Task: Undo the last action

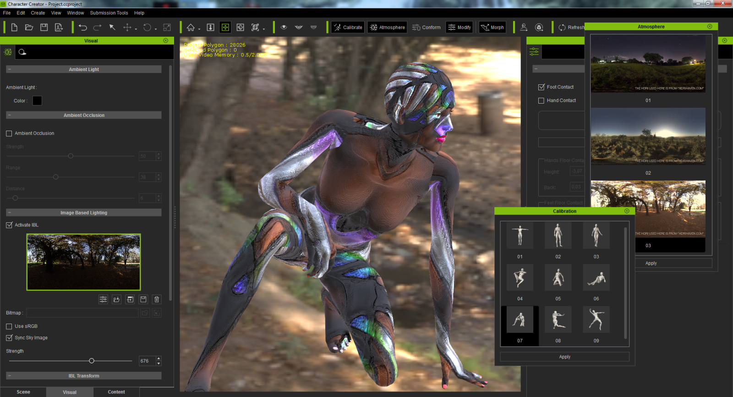Action: pyautogui.click(x=83, y=28)
